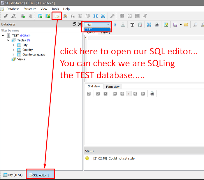Open the Help menu
The image size is (204, 180).
coord(66,9)
